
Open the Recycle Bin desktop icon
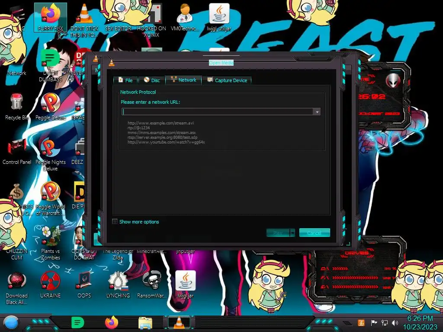click(17, 107)
